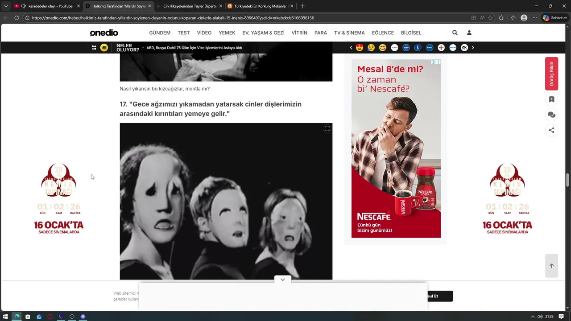Screen dimensions: 571x321
Task: Select the heart-eyes emoji reaction
Action: (360, 48)
